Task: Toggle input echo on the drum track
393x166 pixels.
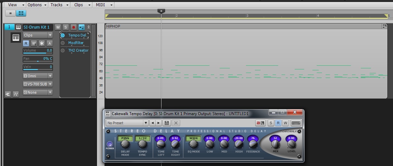Action: click(x=82, y=27)
